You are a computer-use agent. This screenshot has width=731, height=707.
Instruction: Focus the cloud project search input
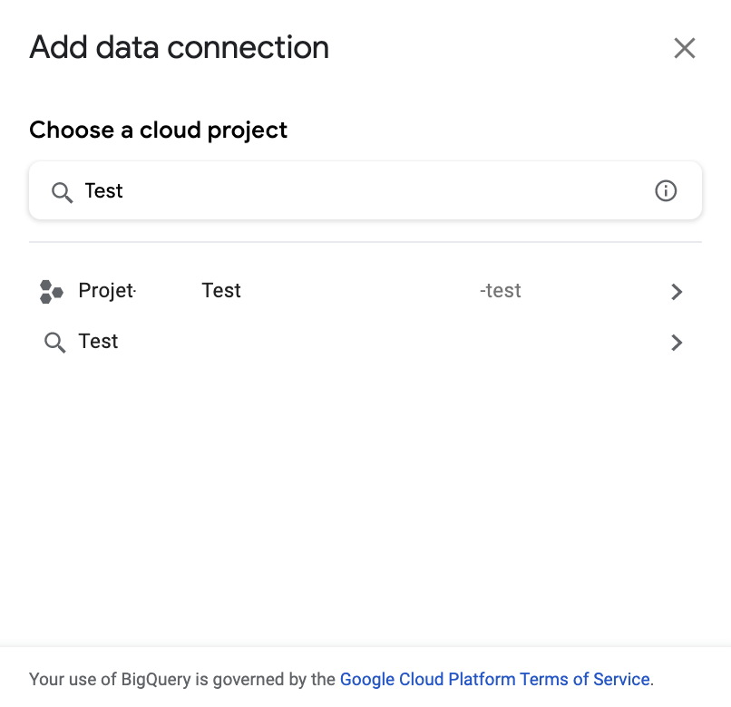tap(363, 191)
